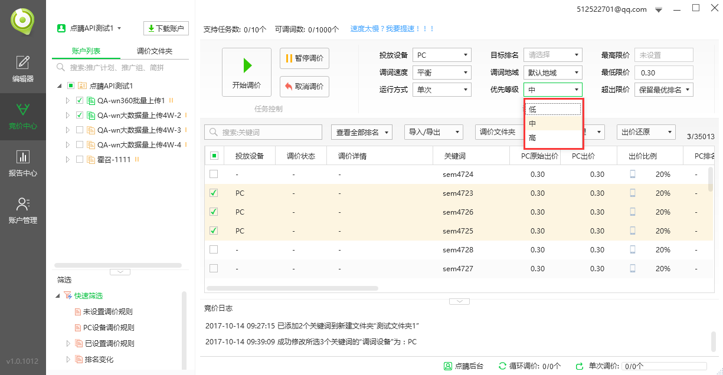Image resolution: width=723 pixels, height=375 pixels.
Task: Sort by PC出价 column header
Action: click(583, 156)
